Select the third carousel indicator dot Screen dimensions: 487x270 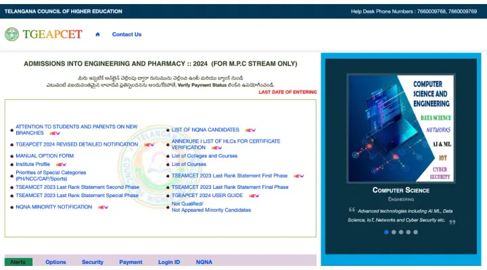pos(401,232)
